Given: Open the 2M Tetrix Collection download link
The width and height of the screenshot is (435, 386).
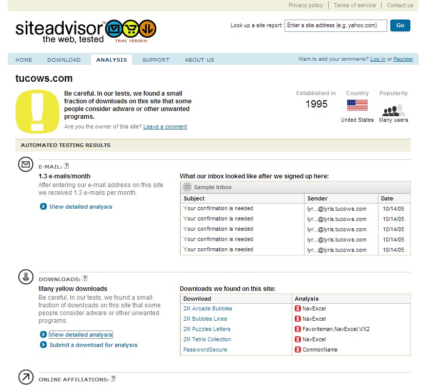Looking at the screenshot, I should [x=207, y=339].
